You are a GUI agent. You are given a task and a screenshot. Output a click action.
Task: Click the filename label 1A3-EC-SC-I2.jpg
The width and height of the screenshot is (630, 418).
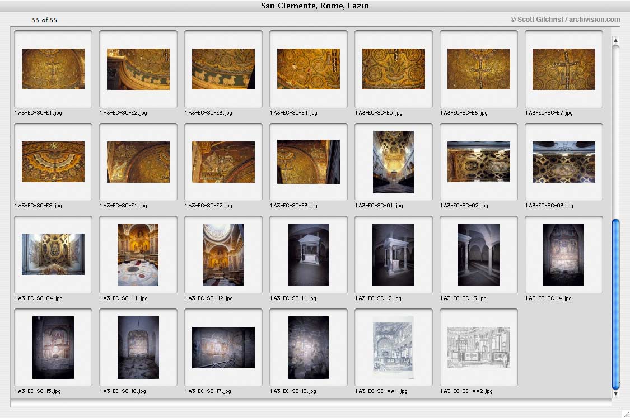(378, 298)
